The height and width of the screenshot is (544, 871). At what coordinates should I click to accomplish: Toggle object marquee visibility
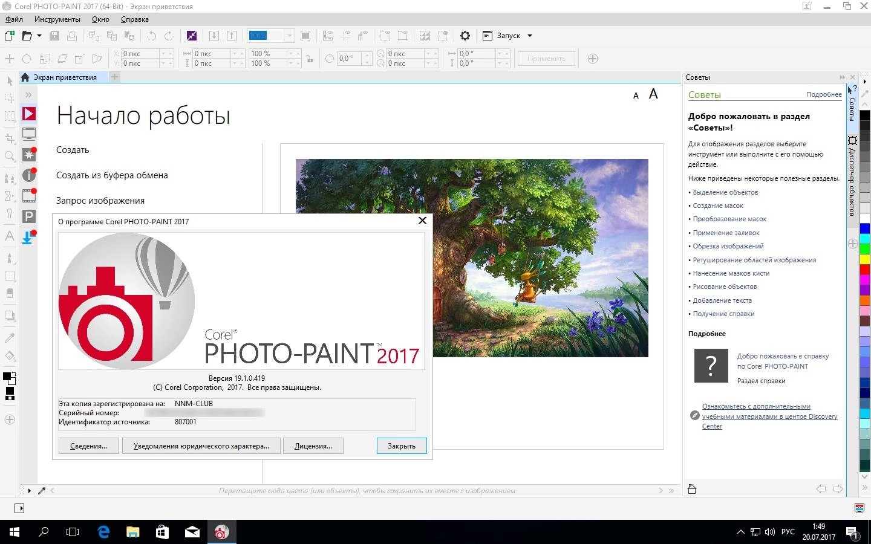402,36
